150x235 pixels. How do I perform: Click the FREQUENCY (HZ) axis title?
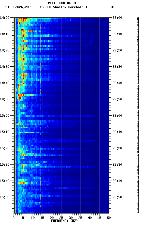pos(64,221)
